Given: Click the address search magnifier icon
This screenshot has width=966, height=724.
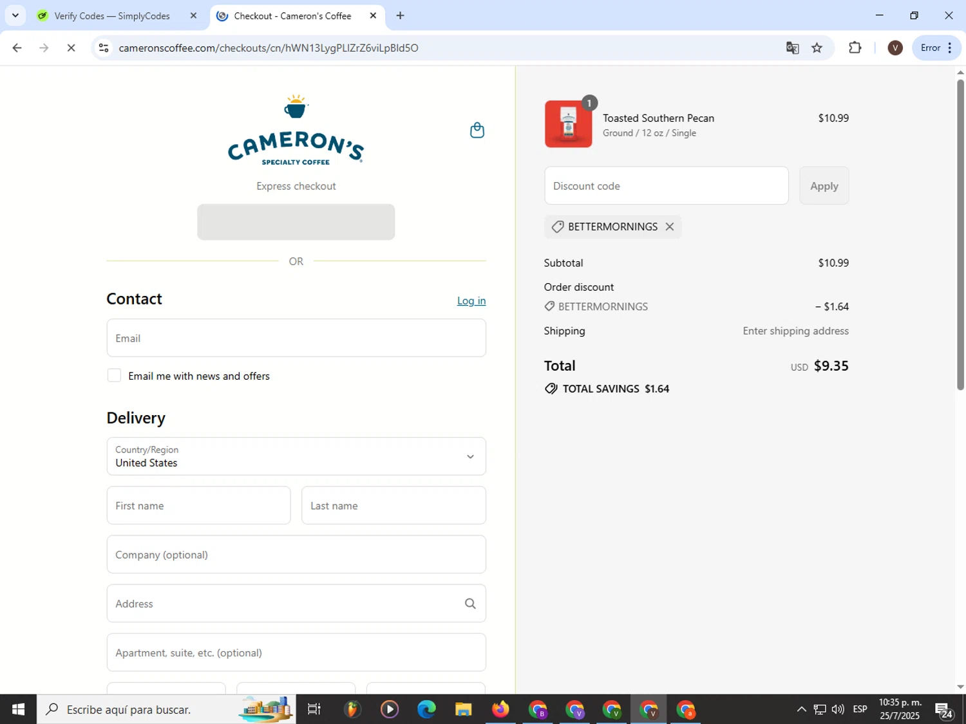Looking at the screenshot, I should coord(470,604).
